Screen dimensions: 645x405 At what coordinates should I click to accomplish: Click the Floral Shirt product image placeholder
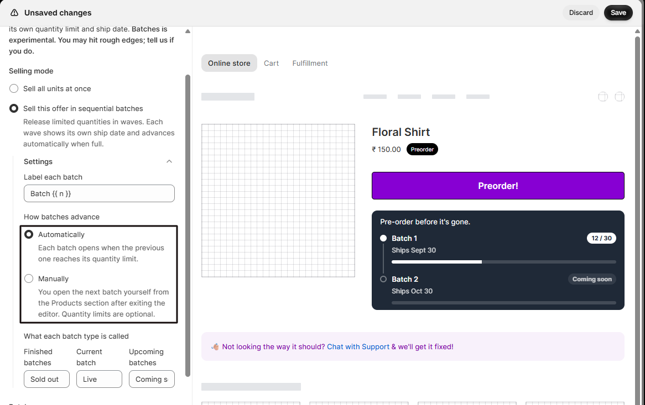(x=278, y=201)
